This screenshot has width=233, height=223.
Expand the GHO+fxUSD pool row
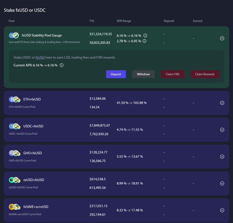222,157
